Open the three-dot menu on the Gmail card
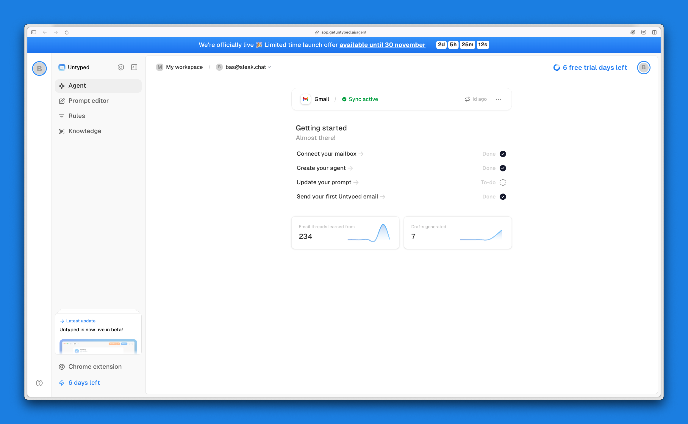Viewport: 688px width, 424px height. [498, 99]
